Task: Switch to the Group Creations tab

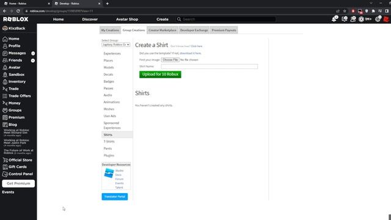Action: coord(134,30)
